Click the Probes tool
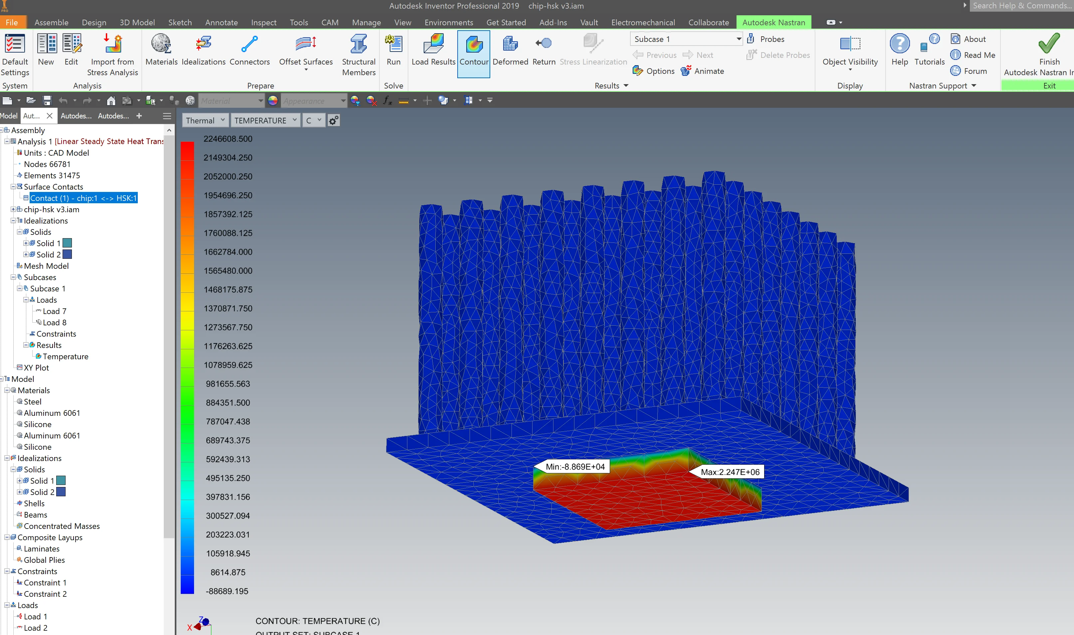Viewport: 1074px width, 635px height. point(766,39)
